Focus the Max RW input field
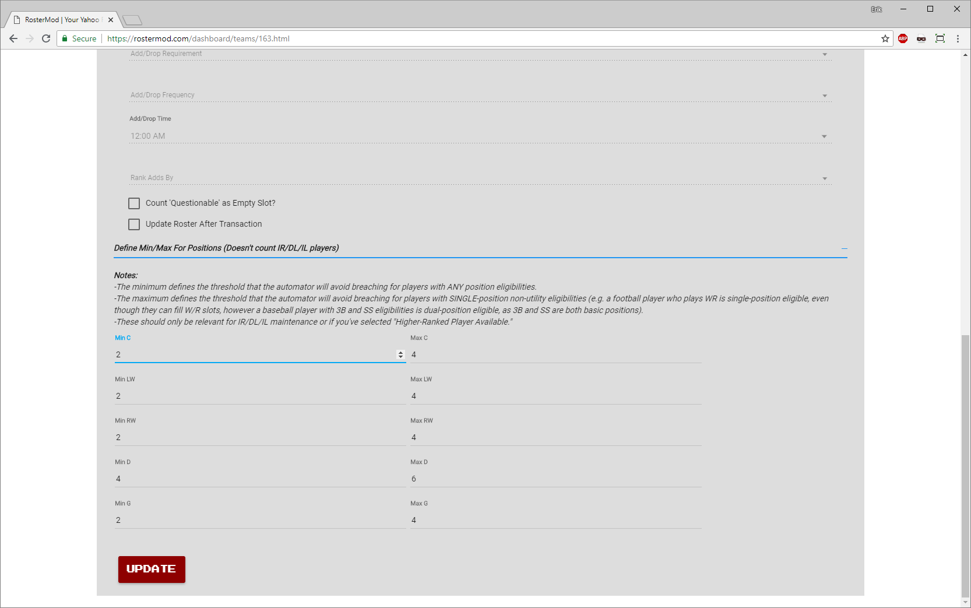Screen dimensions: 971x608 556,437
